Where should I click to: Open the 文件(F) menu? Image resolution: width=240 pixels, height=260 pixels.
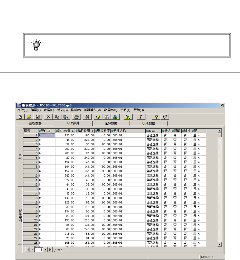click(x=22, y=110)
